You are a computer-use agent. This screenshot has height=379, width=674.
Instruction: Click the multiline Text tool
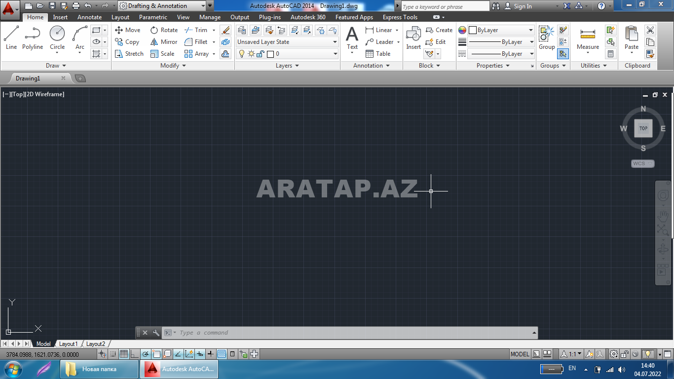[x=352, y=38]
